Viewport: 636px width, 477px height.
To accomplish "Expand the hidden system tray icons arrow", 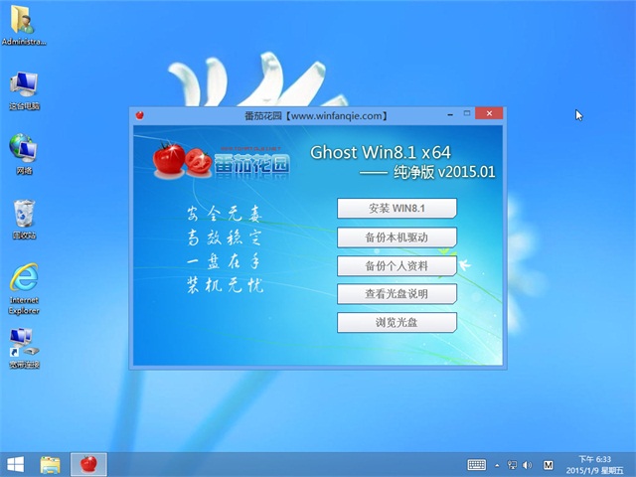I will coord(498,464).
